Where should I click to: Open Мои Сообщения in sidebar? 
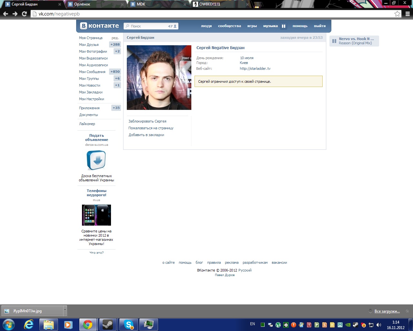click(92, 72)
